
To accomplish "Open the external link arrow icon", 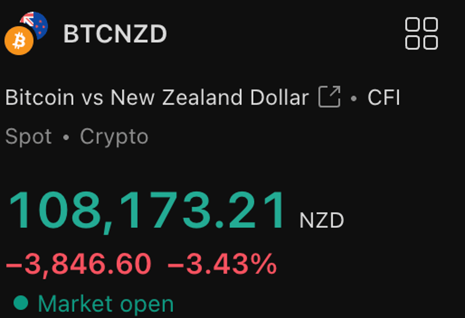I will [330, 97].
